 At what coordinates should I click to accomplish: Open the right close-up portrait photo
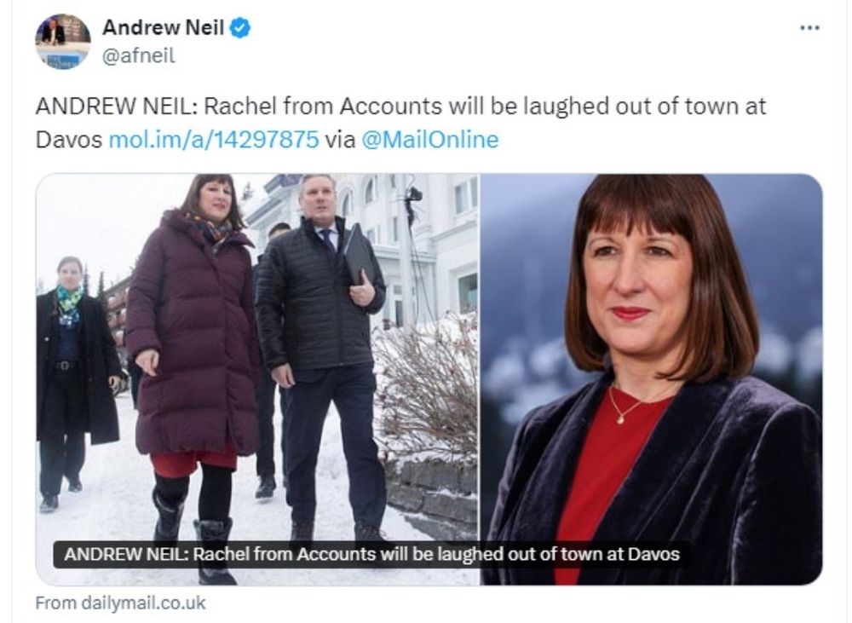coord(652,379)
